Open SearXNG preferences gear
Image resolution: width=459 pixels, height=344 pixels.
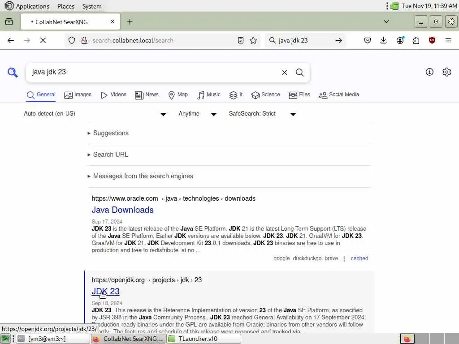tap(447, 72)
